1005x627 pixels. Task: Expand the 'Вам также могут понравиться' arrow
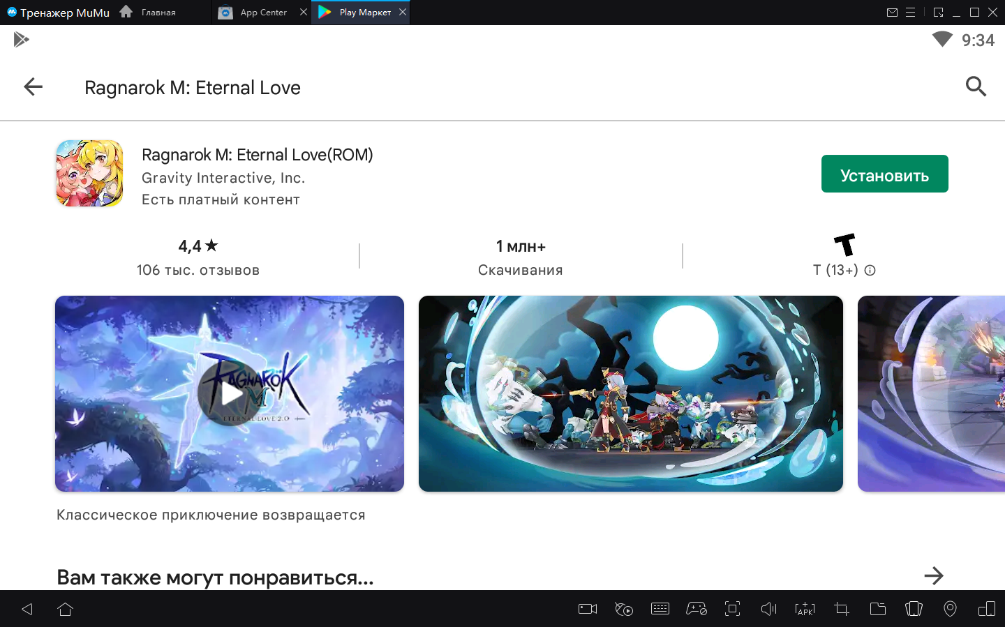click(x=933, y=575)
